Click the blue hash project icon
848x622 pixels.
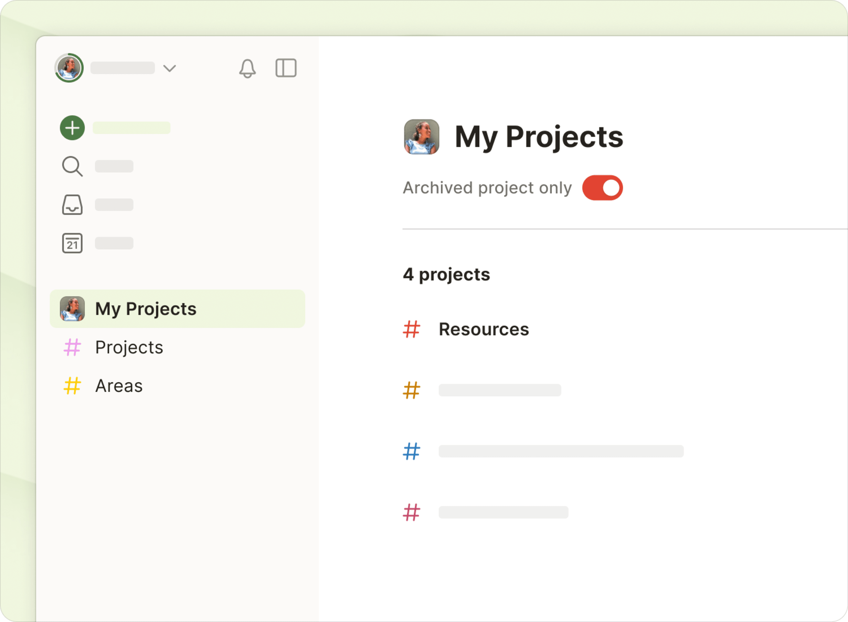click(x=411, y=451)
